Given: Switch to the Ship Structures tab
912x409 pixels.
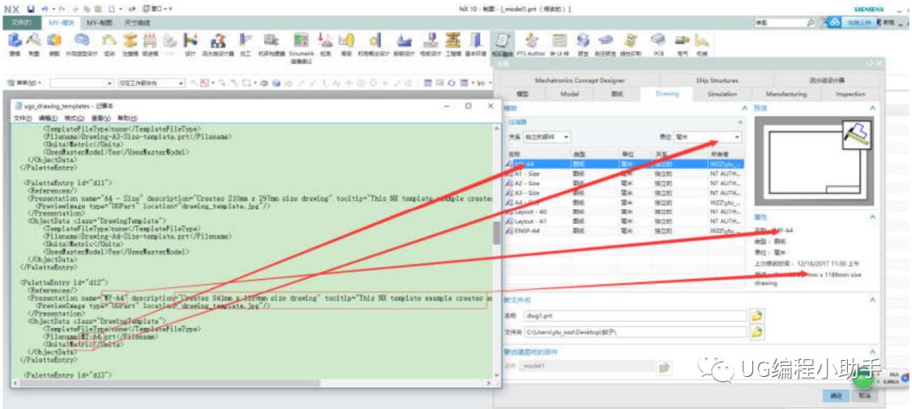Looking at the screenshot, I should click(717, 80).
